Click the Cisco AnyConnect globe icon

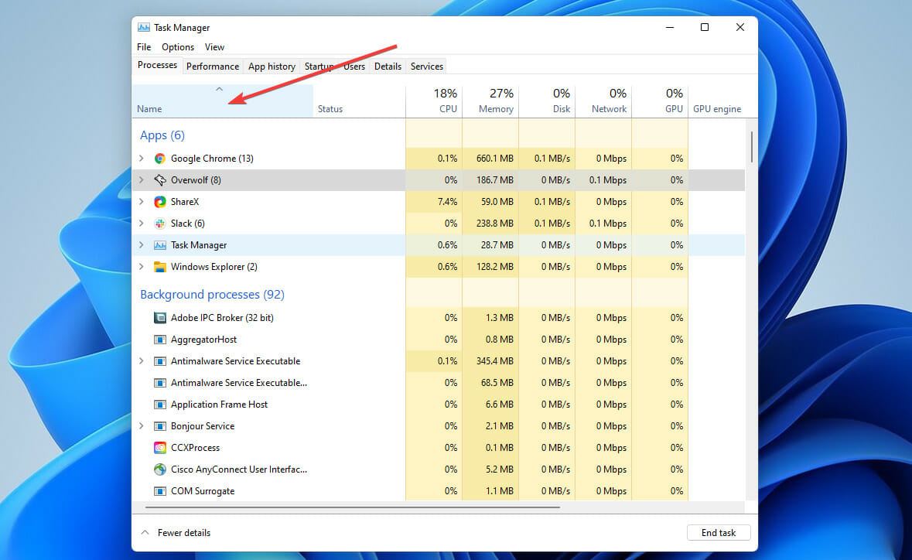coord(160,470)
